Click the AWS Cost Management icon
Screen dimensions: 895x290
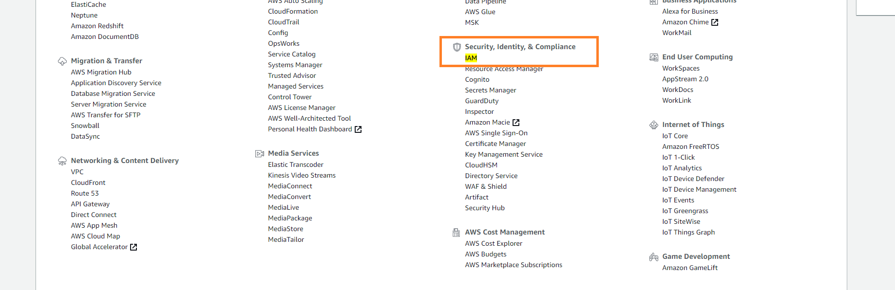click(456, 233)
